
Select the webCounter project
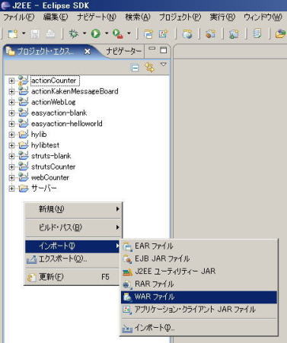point(50,178)
